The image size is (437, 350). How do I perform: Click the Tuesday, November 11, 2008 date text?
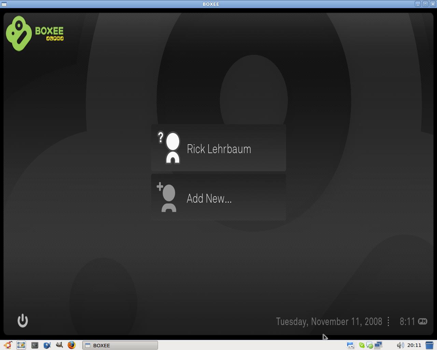pos(329,322)
